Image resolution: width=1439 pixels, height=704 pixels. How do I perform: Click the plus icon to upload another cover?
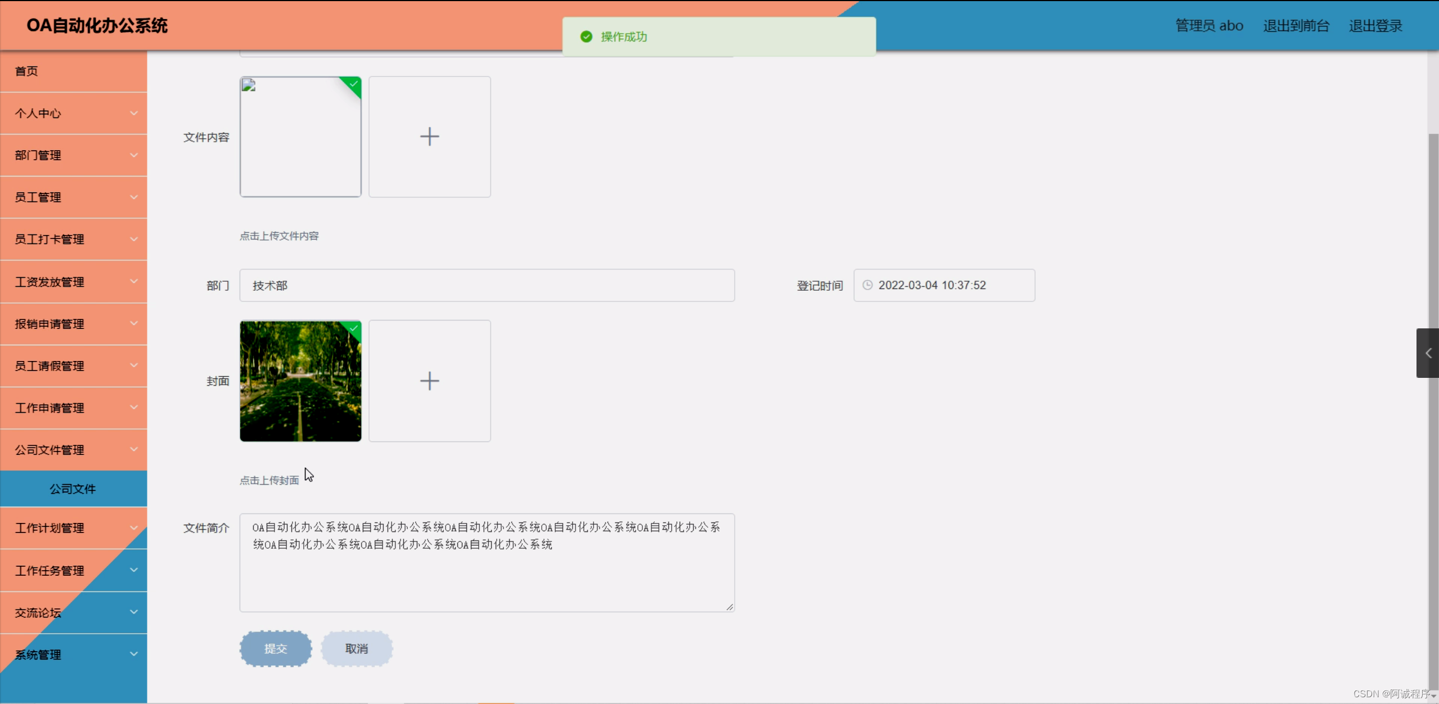(429, 380)
